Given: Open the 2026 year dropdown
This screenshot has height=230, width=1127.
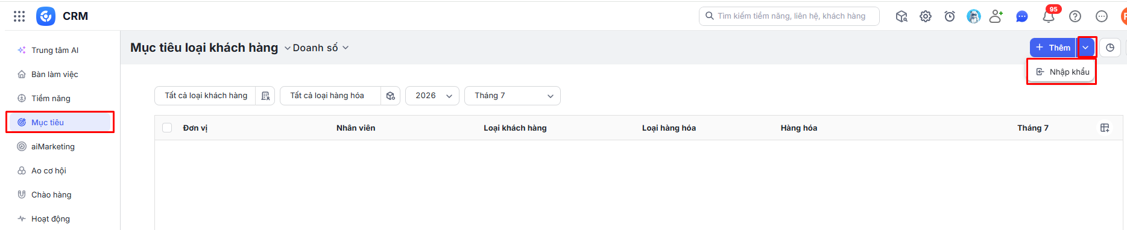Looking at the screenshot, I should pyautogui.click(x=432, y=96).
